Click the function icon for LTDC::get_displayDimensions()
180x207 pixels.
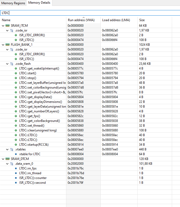coord(16,102)
